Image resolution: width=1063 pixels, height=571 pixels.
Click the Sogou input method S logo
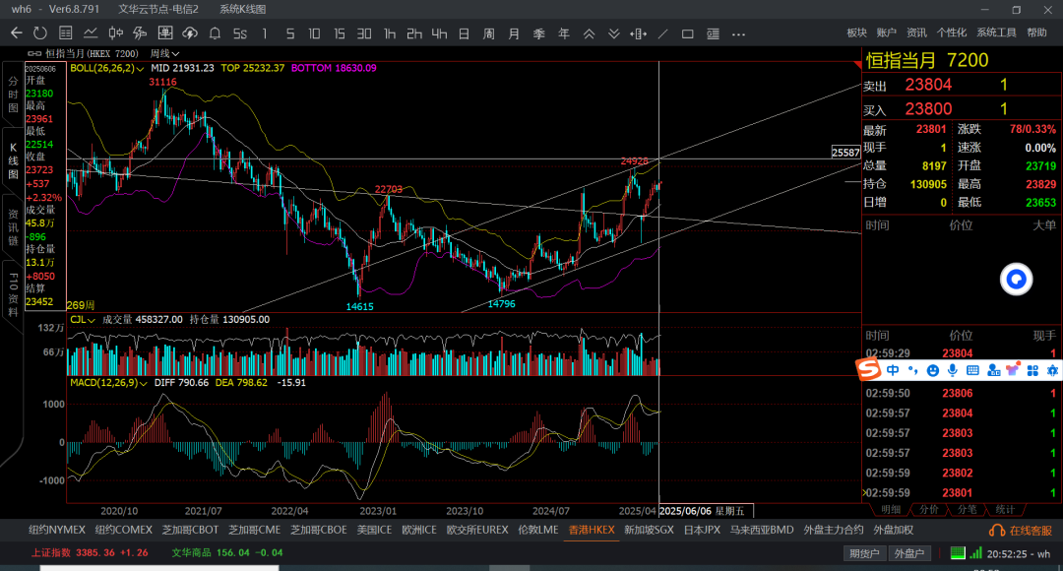pos(868,369)
